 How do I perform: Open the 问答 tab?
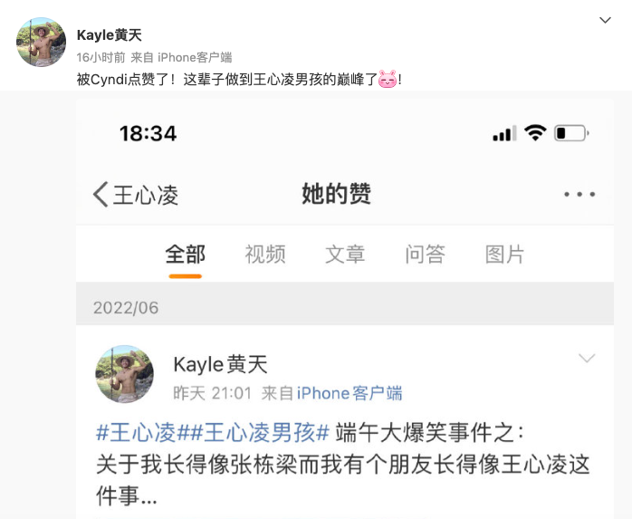tap(426, 255)
